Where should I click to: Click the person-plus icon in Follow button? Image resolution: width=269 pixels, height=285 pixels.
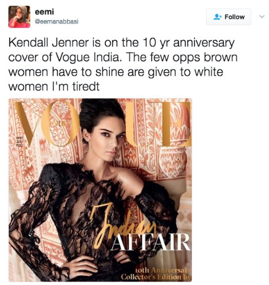tap(217, 17)
